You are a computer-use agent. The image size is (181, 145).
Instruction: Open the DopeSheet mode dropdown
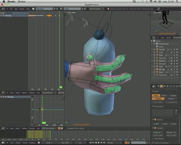tap(49, 93)
